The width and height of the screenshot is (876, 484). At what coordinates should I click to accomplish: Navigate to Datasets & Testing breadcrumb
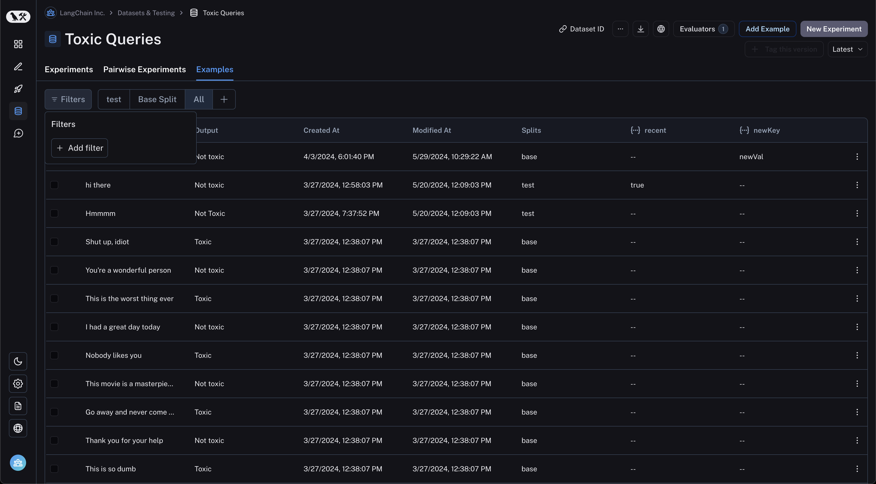pyautogui.click(x=146, y=13)
